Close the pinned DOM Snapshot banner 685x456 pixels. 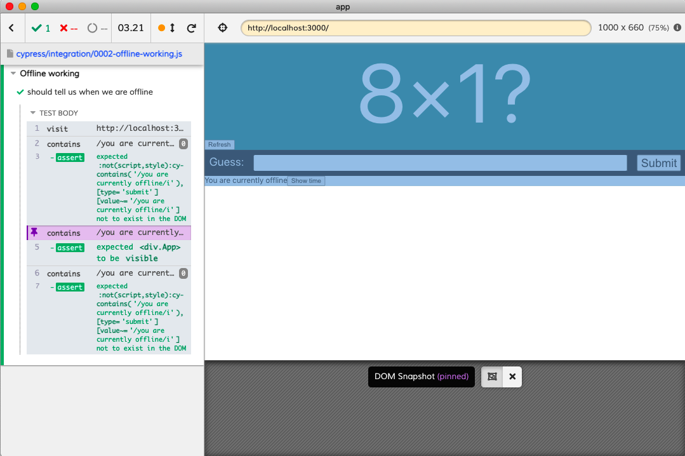pos(512,377)
